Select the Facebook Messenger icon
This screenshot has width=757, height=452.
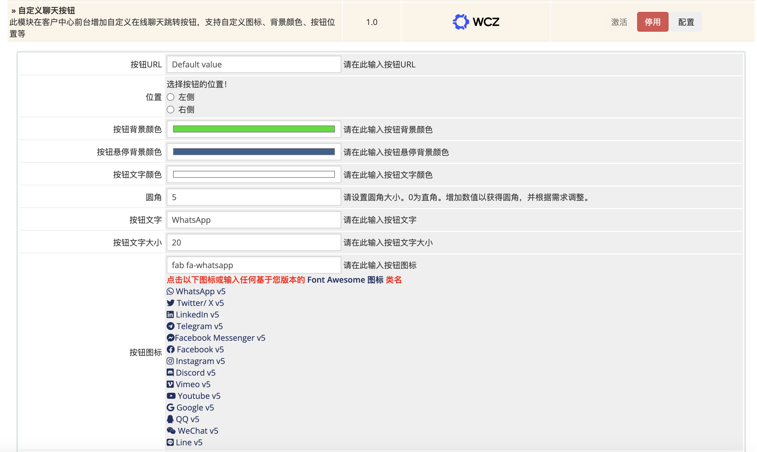click(170, 338)
